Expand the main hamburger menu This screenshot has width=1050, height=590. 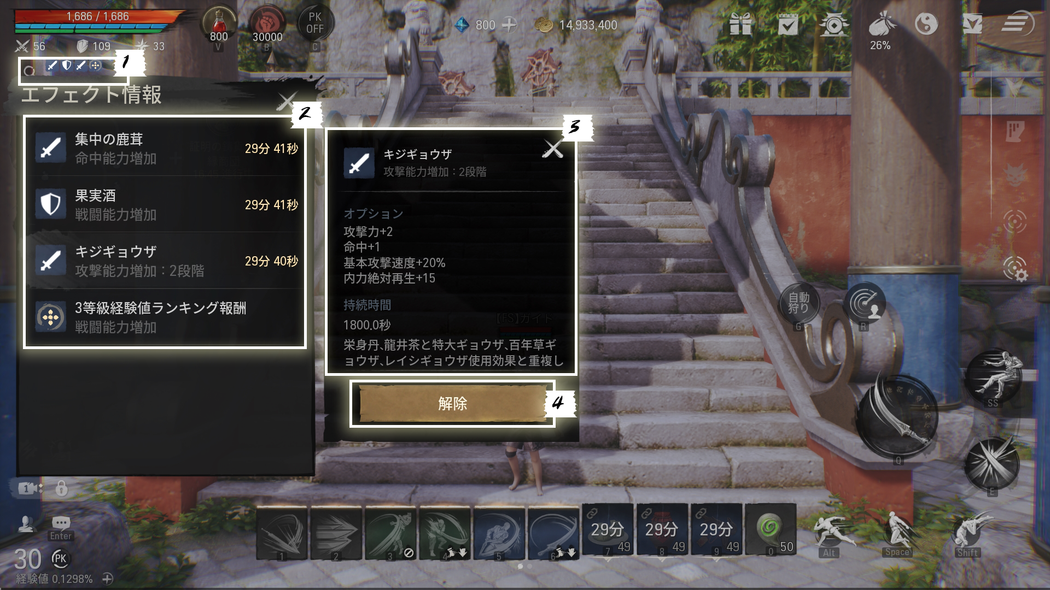[1017, 25]
